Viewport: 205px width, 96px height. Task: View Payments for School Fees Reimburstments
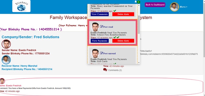100,41
